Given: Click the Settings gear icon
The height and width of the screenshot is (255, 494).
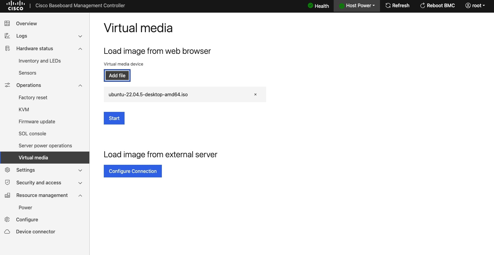Looking at the screenshot, I should [7, 170].
